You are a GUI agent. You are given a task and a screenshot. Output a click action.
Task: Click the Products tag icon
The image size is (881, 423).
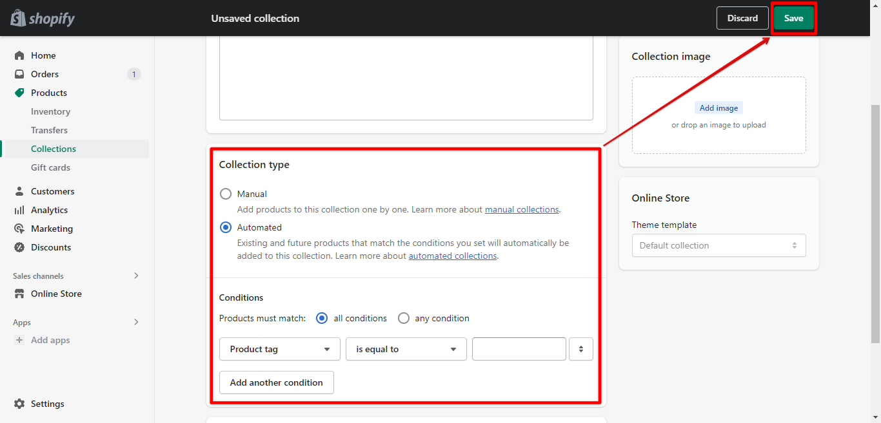(x=19, y=93)
